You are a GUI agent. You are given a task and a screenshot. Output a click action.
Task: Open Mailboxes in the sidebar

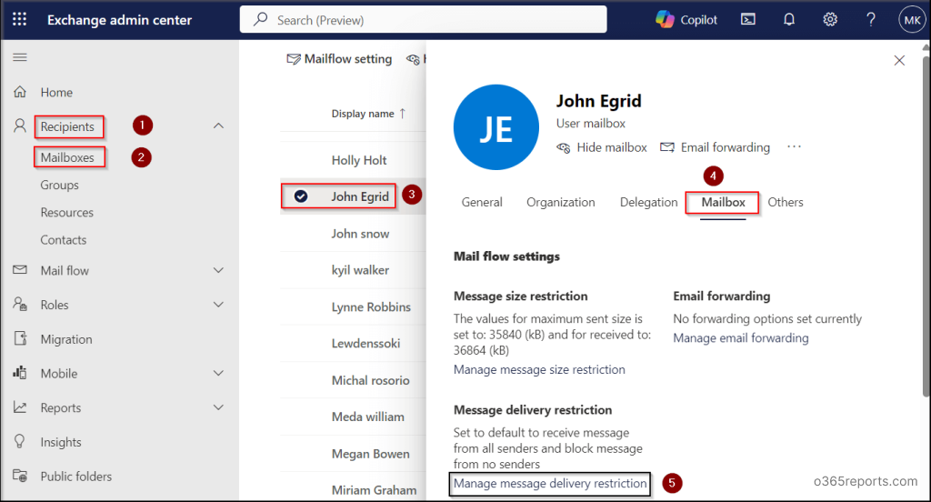point(67,157)
